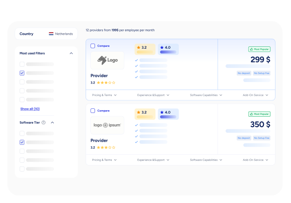Click the No deposit tag under 299 $

[244, 73]
